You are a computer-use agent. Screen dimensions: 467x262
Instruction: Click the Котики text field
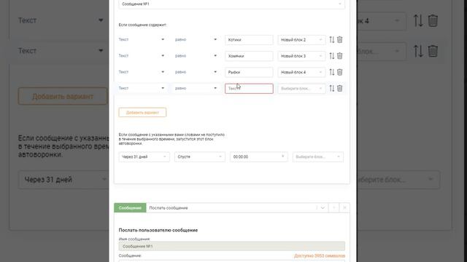(249, 40)
